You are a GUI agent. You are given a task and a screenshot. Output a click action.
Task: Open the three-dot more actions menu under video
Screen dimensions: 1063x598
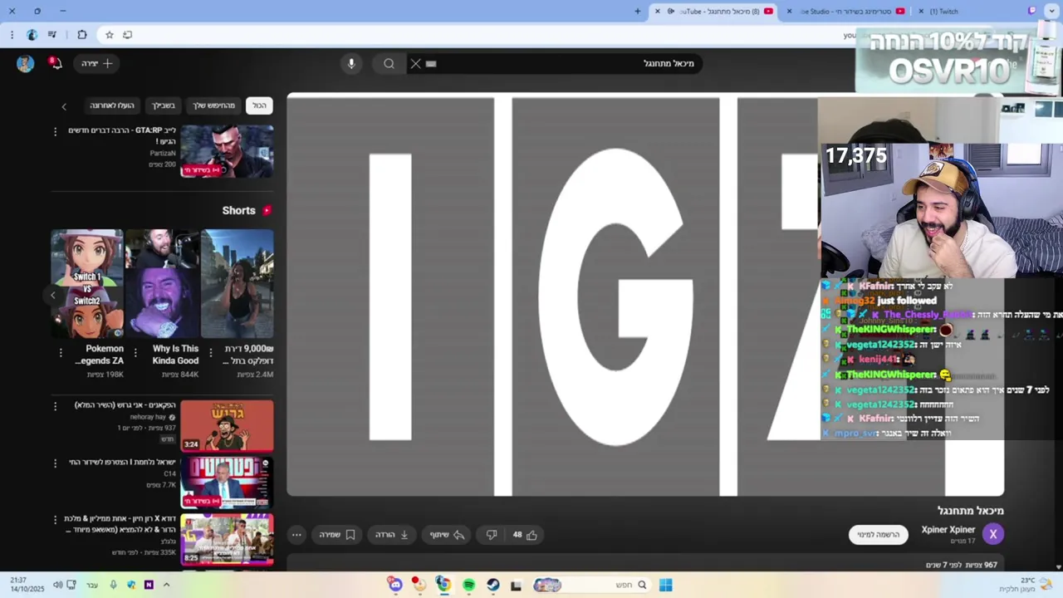click(x=296, y=535)
